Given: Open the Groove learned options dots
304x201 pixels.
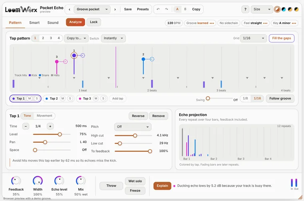Looking at the screenshot, I should tap(212, 23).
